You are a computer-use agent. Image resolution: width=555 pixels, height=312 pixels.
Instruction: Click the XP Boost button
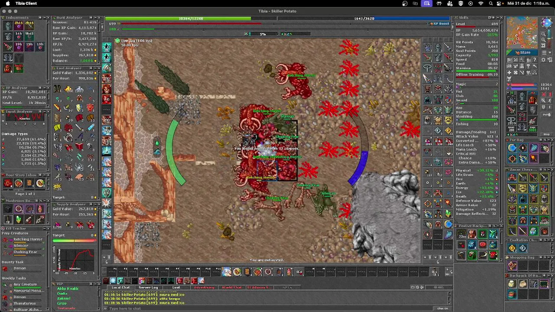pos(439,24)
